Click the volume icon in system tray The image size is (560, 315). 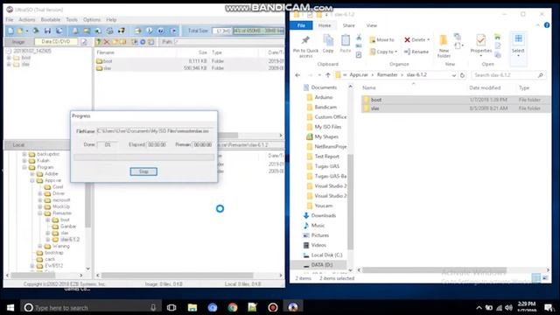pos(509,307)
